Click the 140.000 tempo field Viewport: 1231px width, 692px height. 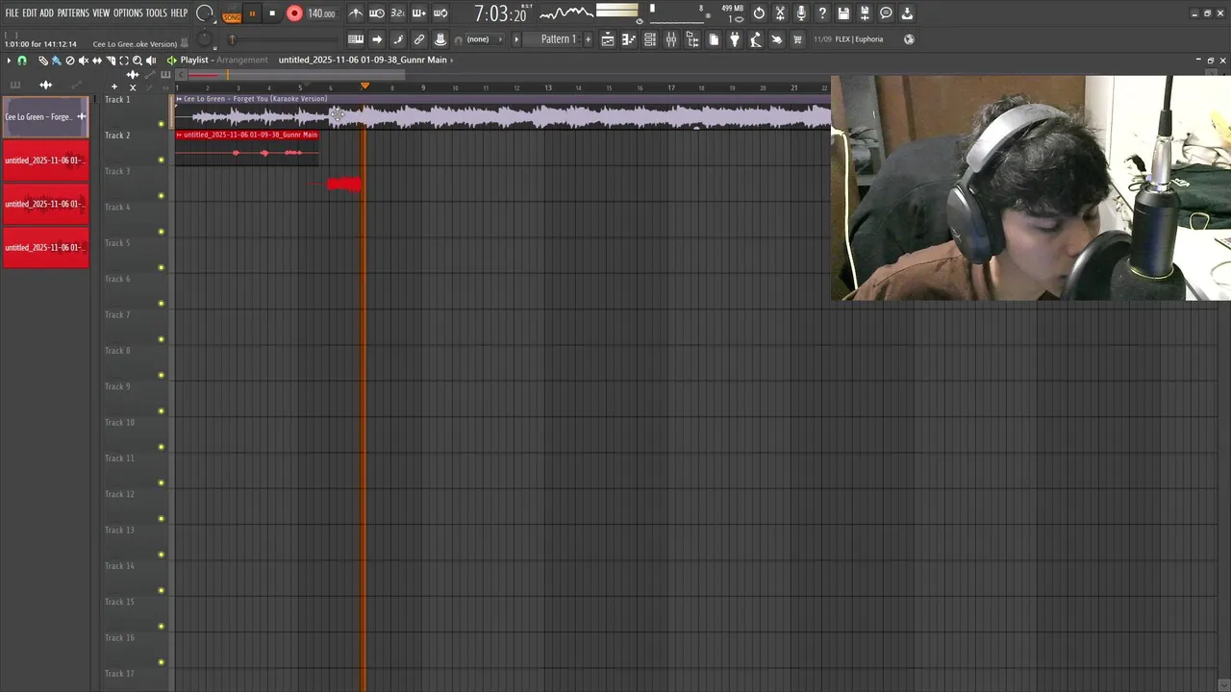coord(322,13)
